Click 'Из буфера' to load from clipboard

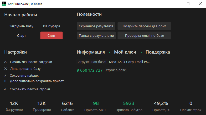click(x=51, y=26)
